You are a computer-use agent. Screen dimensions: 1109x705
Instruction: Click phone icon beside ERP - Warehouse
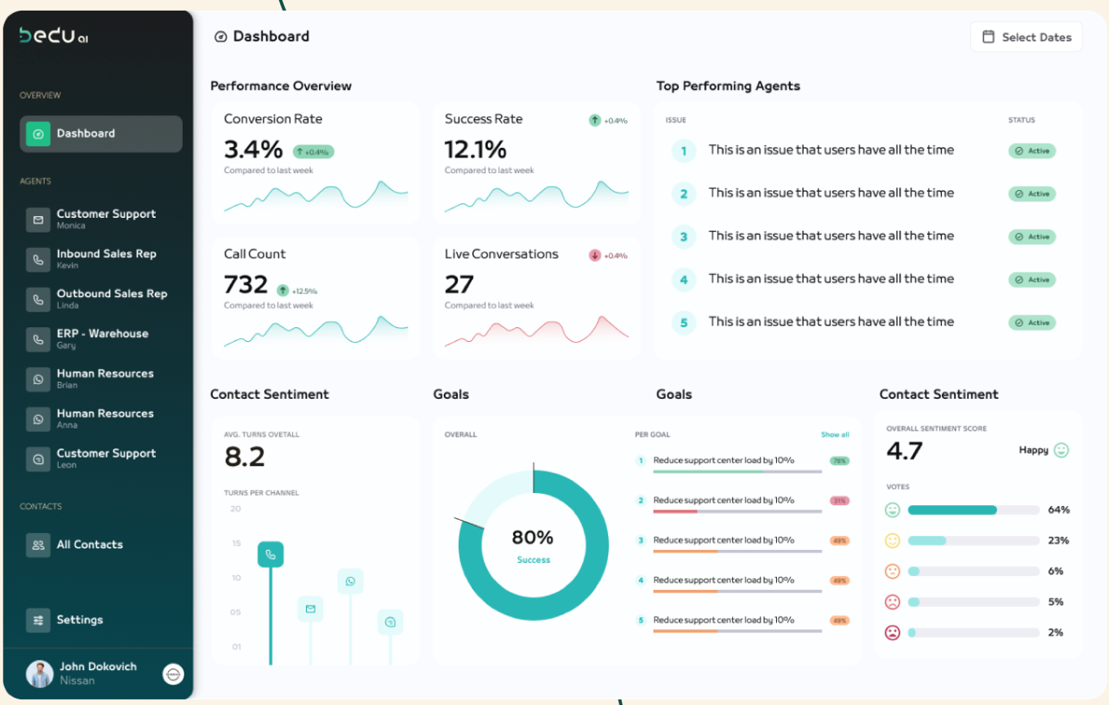[x=38, y=339]
